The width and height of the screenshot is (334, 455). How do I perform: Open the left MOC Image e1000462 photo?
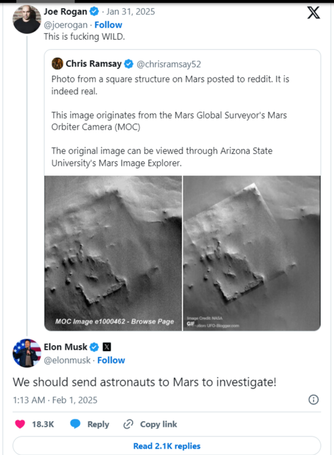pos(113,253)
